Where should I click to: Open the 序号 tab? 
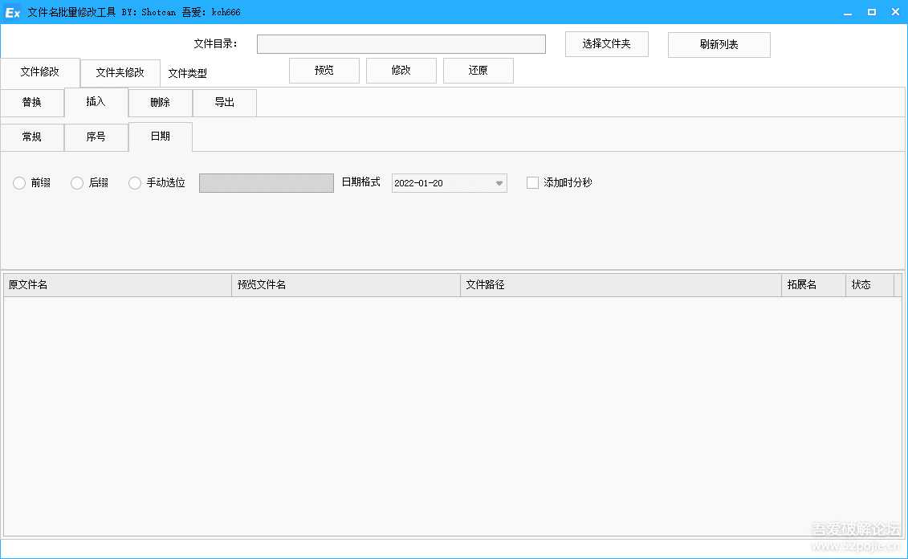point(96,137)
